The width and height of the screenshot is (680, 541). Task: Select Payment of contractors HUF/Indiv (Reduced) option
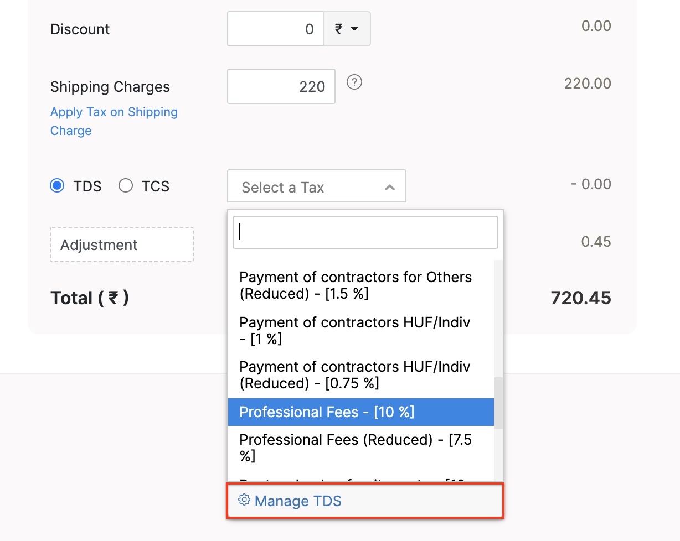click(x=354, y=374)
